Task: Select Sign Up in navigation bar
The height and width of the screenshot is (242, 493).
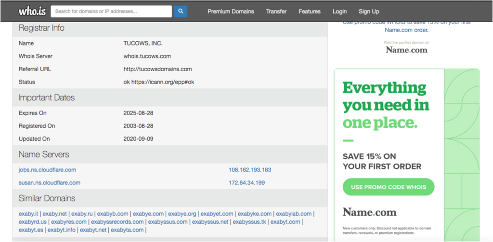Action: click(x=369, y=12)
